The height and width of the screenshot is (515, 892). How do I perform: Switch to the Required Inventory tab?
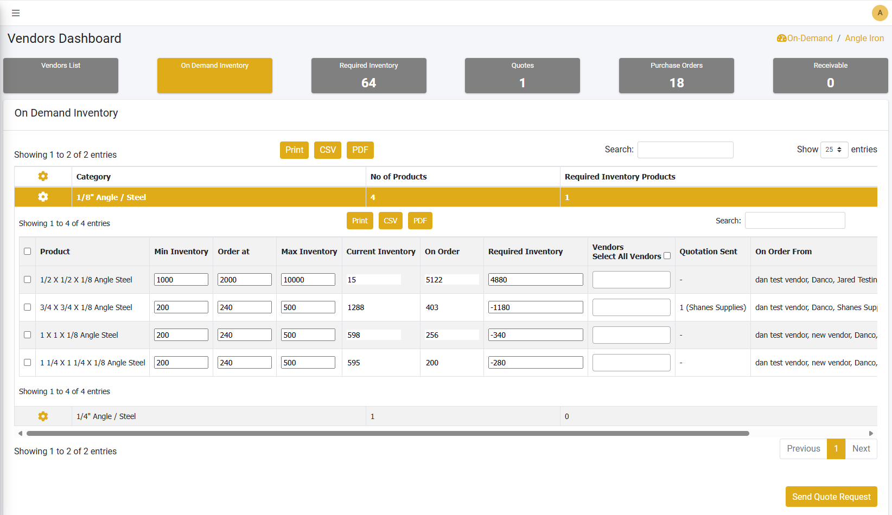pos(368,75)
